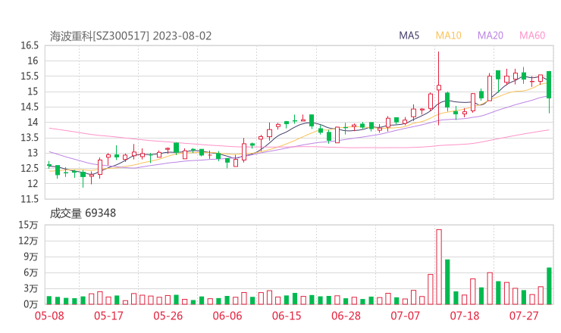Click the 05-17 date axis label

108,316
